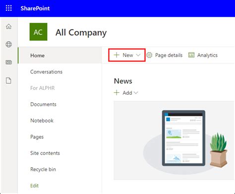This screenshot has height=194, width=235.
Task: Click the Page details gear icon
Action: (149, 55)
